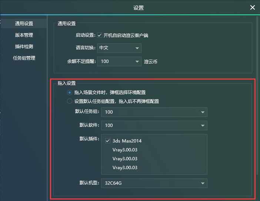
Task: Open the 插件检测 section
Action: click(24, 47)
